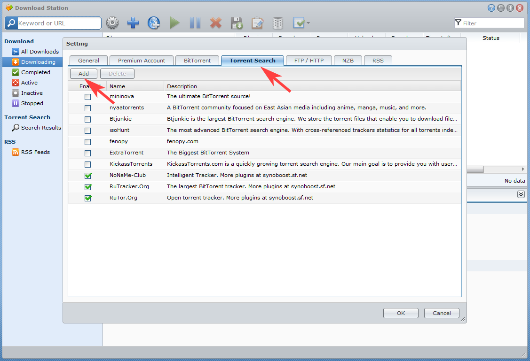Click the globe add-URL icon
This screenshot has width=530, height=361.
(x=154, y=23)
